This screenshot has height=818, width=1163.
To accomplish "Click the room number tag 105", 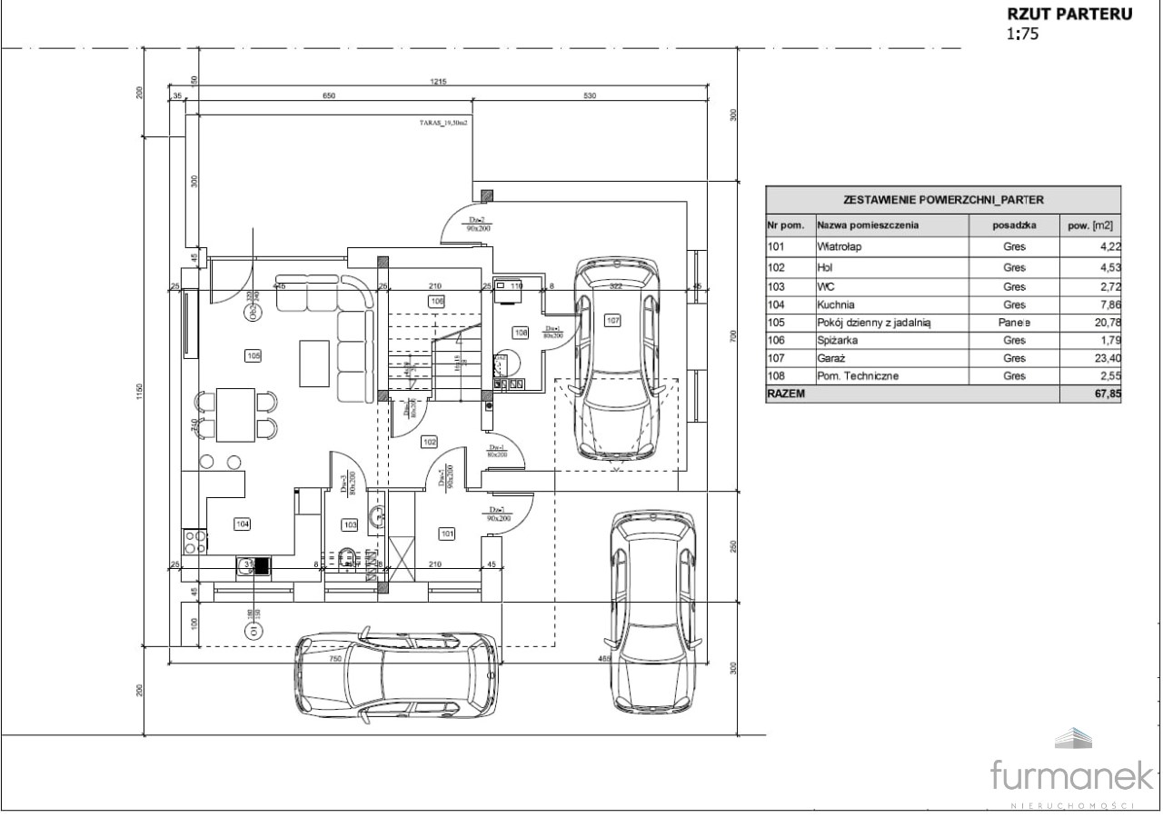I will (253, 356).
